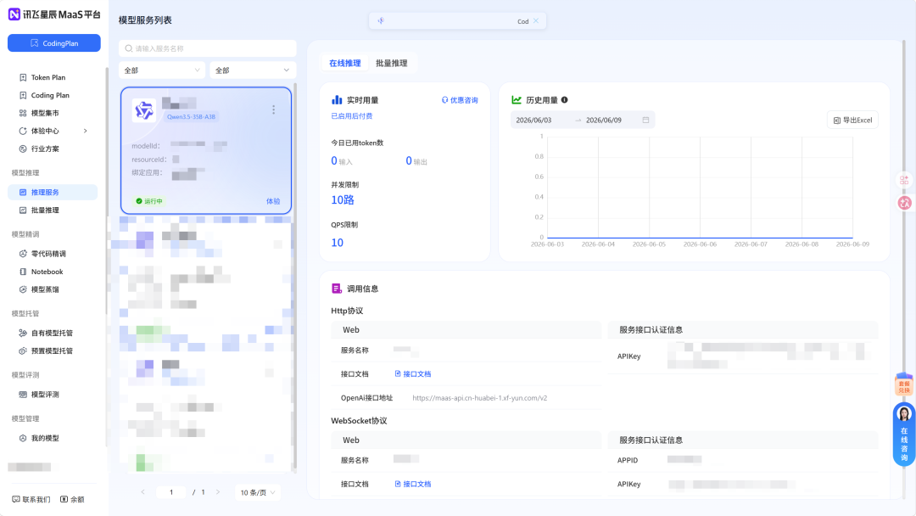Image resolution: width=916 pixels, height=516 pixels.
Task: Open the first 全部 filter dropdown
Action: (x=162, y=70)
